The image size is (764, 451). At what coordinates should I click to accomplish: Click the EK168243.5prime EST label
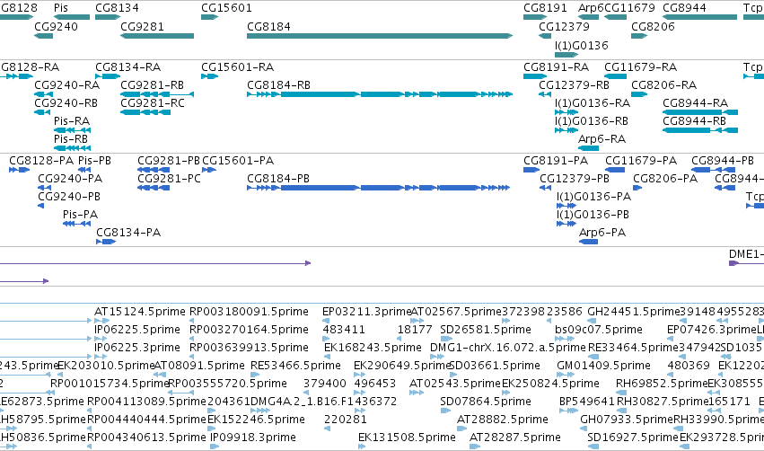click(373, 348)
